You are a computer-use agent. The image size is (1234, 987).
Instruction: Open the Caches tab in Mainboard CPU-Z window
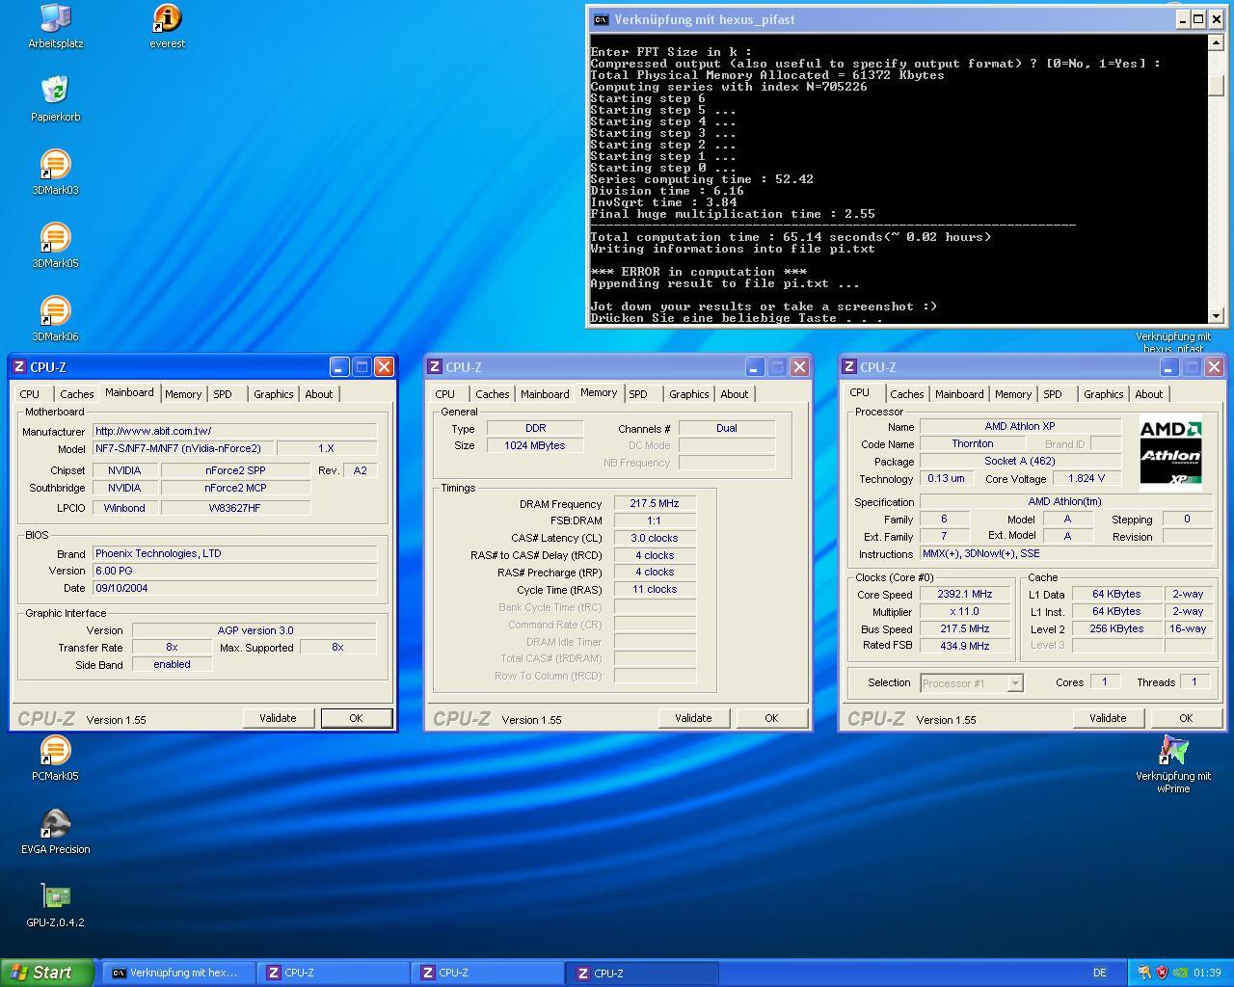[77, 394]
